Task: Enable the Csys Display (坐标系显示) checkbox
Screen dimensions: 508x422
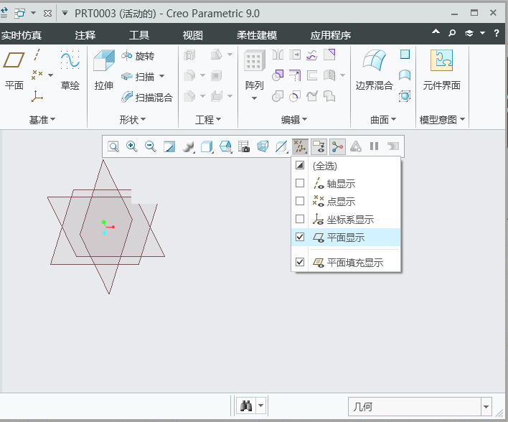Action: tap(300, 219)
